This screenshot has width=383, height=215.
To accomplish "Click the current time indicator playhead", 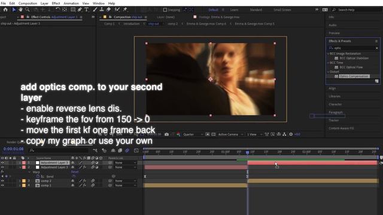I will [x=247, y=153].
